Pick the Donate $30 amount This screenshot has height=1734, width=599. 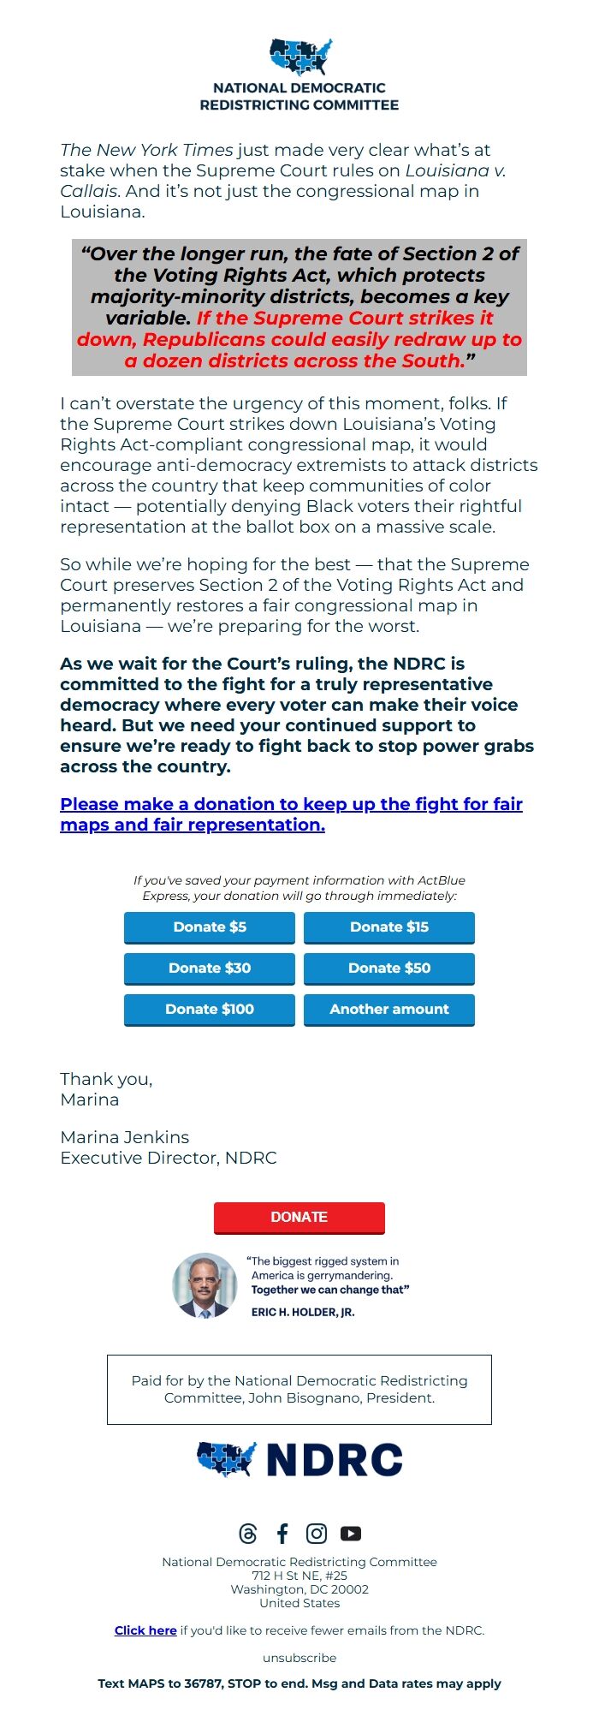pyautogui.click(x=210, y=968)
